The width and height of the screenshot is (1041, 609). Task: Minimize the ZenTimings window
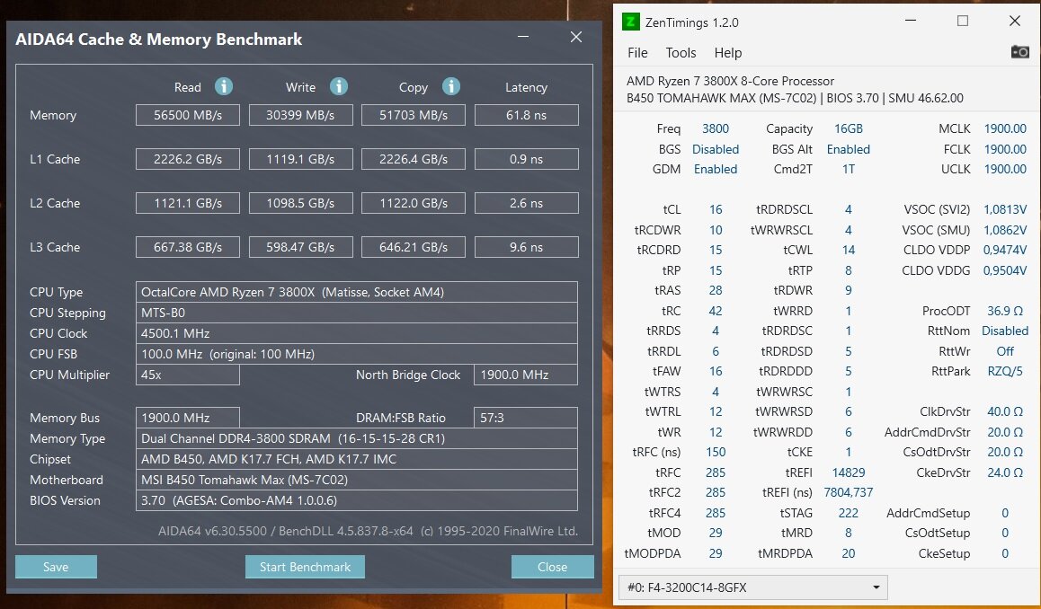(911, 22)
